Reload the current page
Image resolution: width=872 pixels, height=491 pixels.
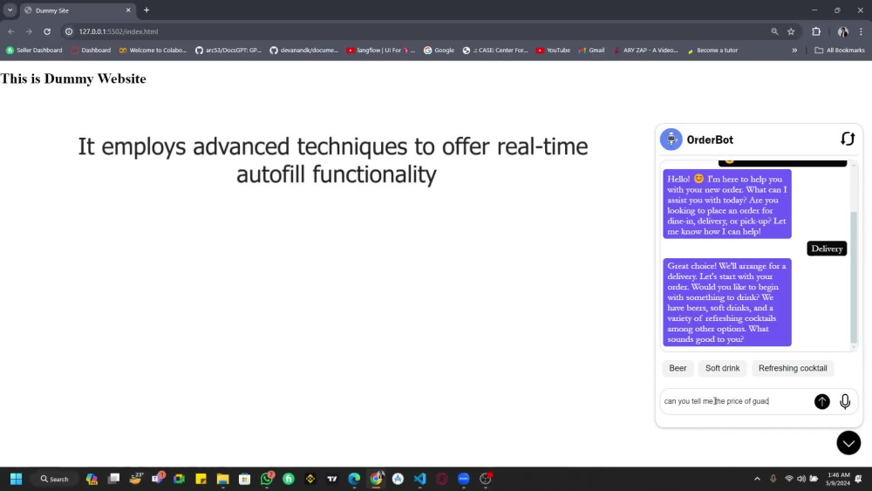coord(47,31)
